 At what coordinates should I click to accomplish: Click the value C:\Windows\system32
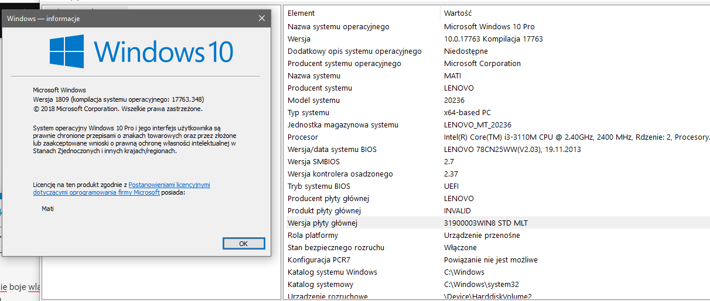click(482, 284)
